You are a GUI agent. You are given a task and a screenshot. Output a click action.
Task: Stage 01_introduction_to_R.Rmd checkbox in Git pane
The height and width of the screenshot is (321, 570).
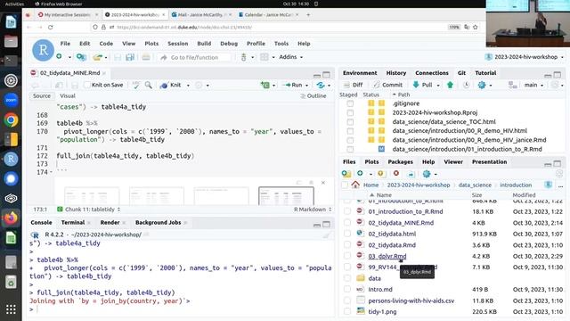(x=350, y=149)
